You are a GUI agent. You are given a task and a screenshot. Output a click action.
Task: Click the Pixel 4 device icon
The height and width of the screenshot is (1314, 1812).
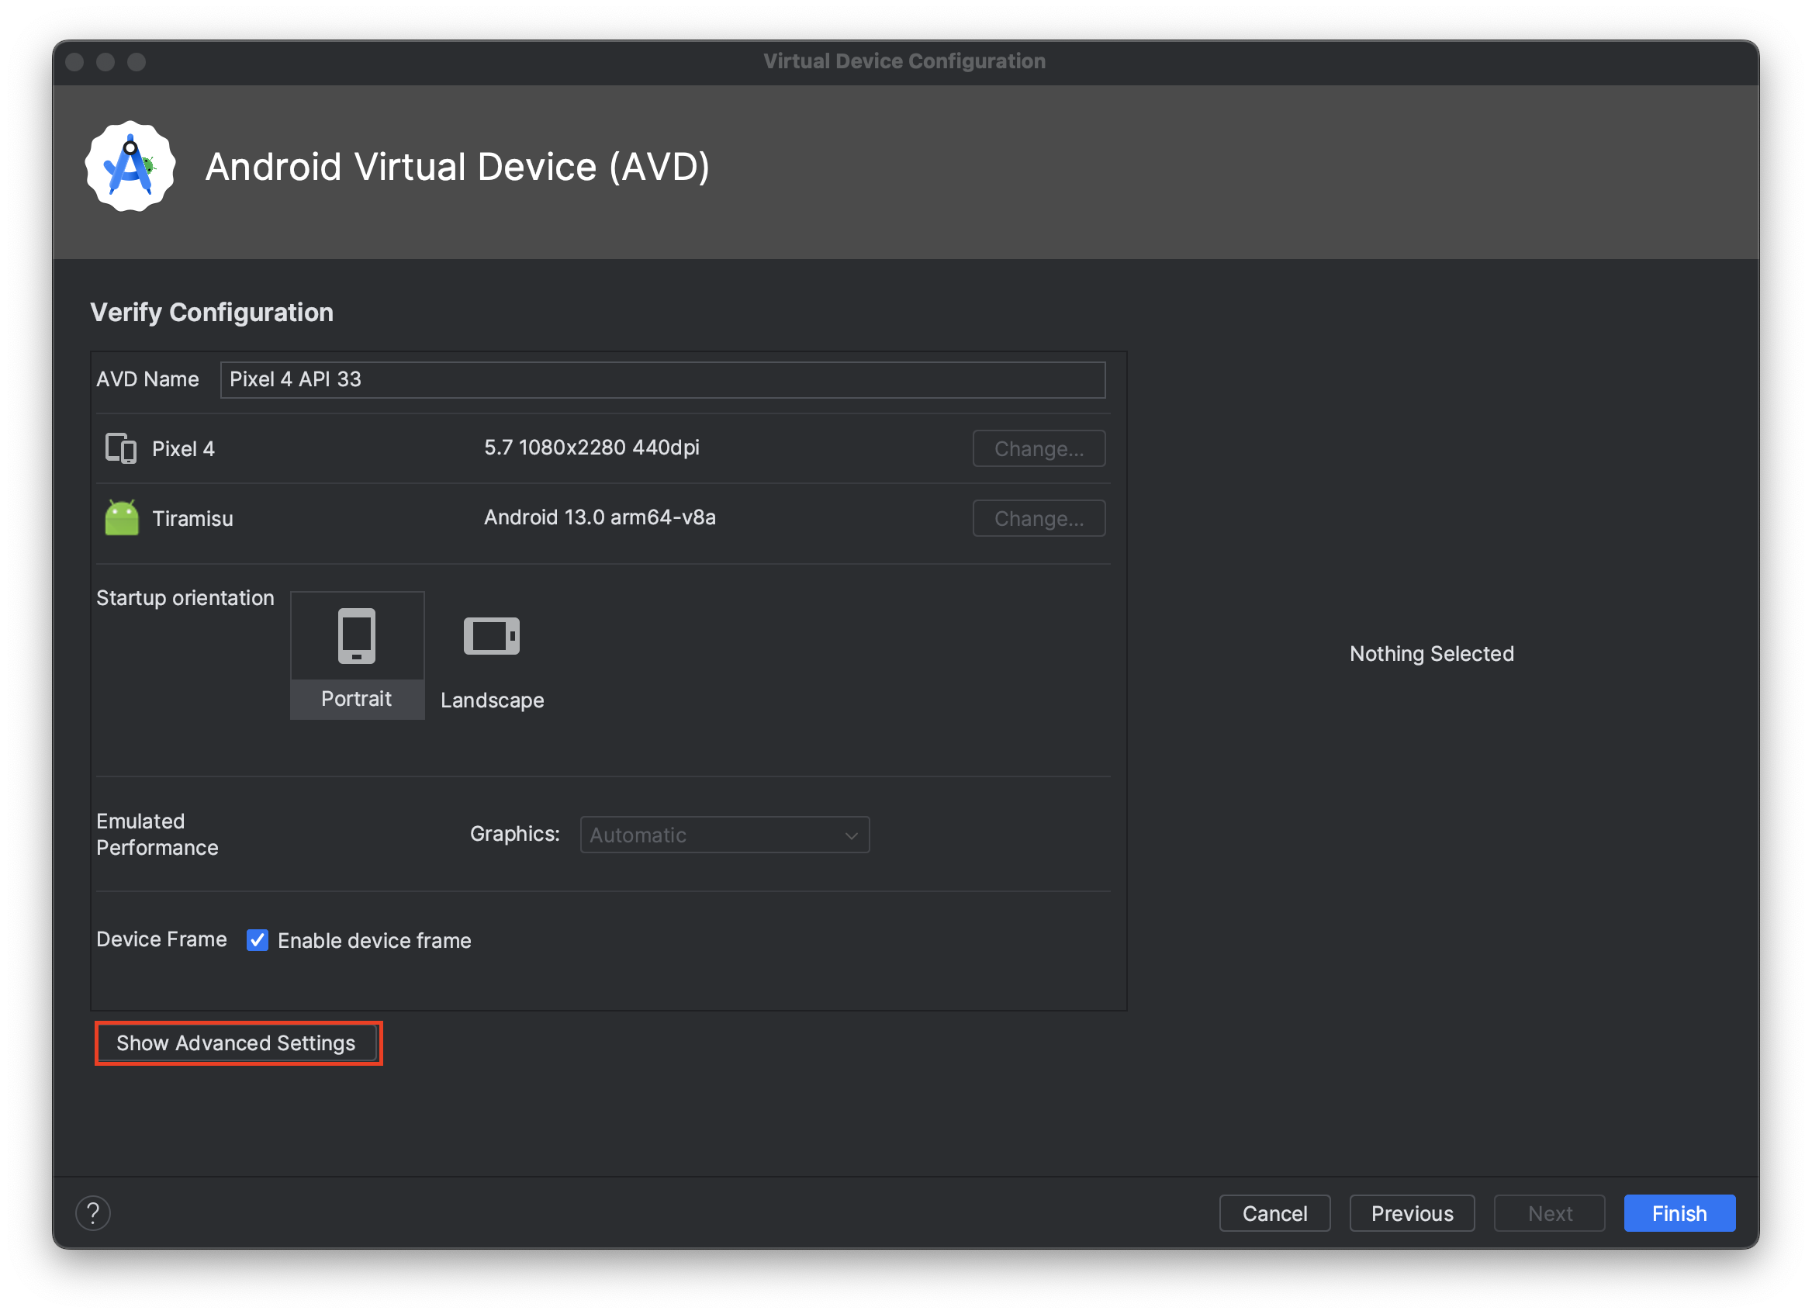121,448
